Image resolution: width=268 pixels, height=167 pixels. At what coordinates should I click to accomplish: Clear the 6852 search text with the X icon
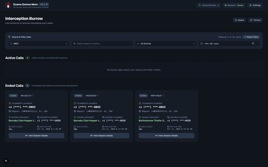point(67,44)
